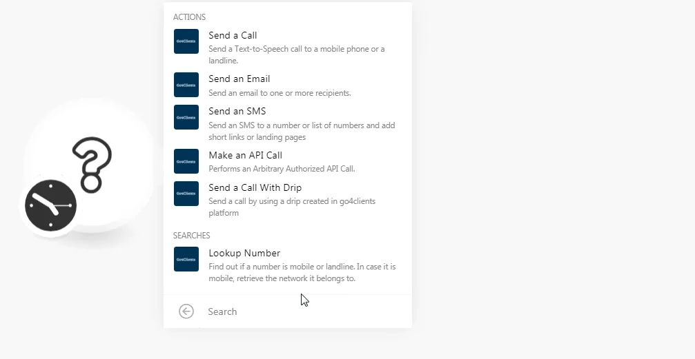
Task: Click the Go4Clients icon beside Make an API Call
Action: [x=186, y=161]
